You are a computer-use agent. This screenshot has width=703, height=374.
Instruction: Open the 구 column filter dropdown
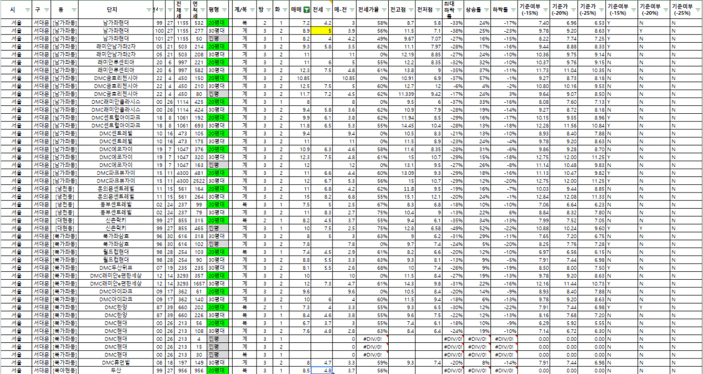point(47,11)
